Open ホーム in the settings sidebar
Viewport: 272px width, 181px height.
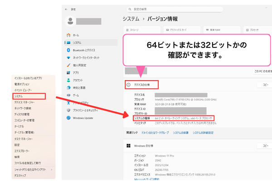coord(91,35)
